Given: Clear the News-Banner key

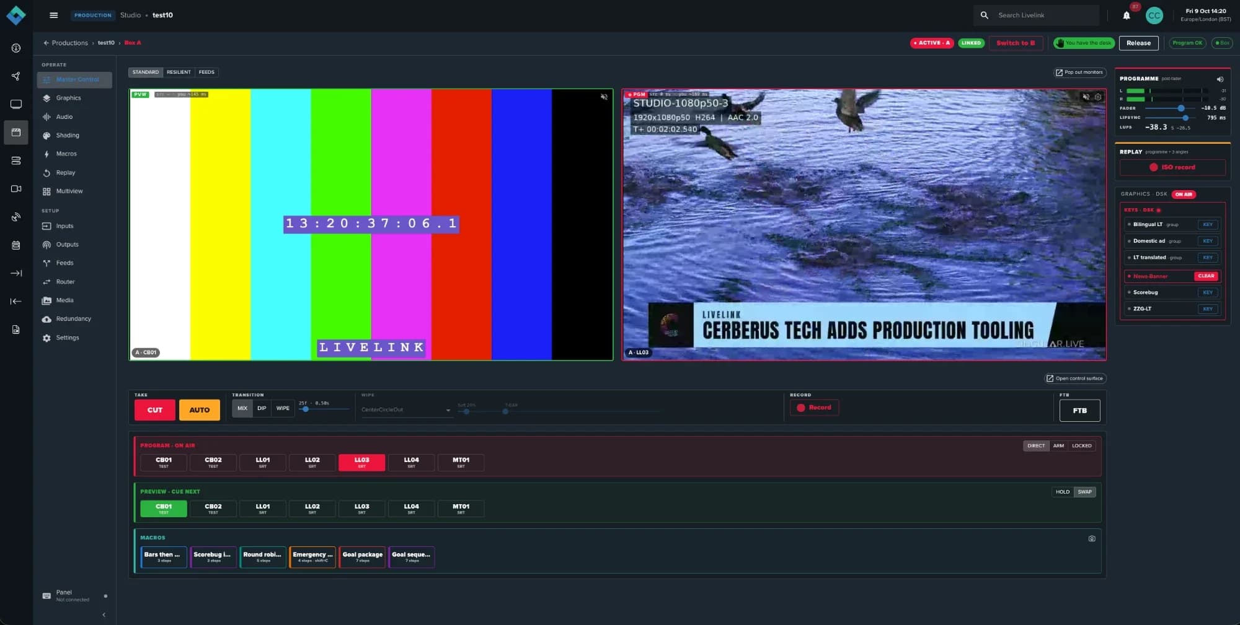Looking at the screenshot, I should pos(1206,276).
